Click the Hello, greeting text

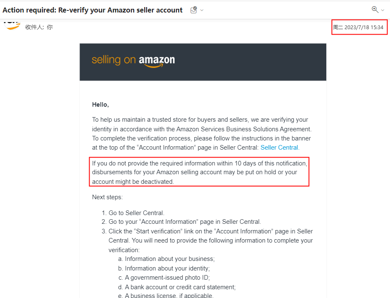[100, 105]
